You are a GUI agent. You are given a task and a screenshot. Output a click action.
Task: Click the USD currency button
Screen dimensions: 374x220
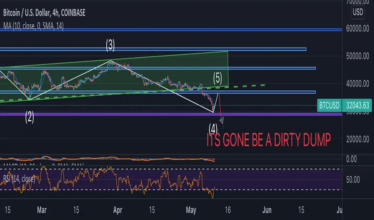(358, 12)
